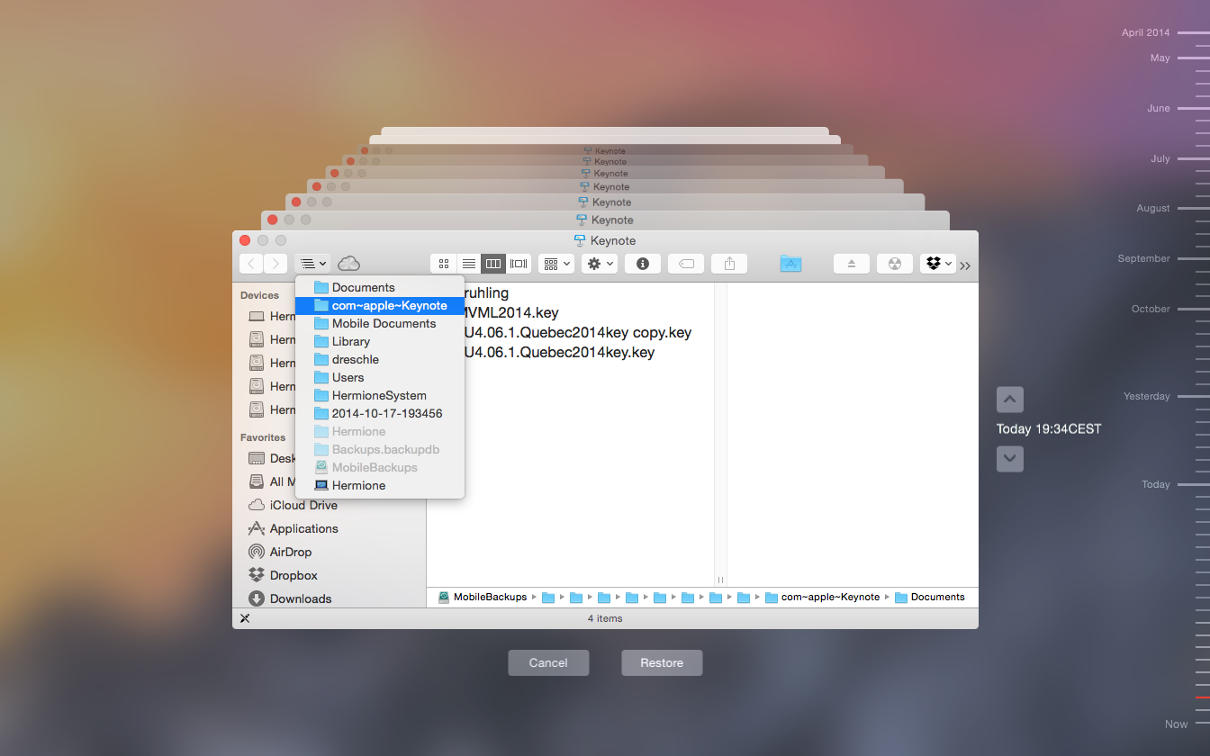Switch to icon view
This screenshot has height=756, width=1210.
click(443, 264)
